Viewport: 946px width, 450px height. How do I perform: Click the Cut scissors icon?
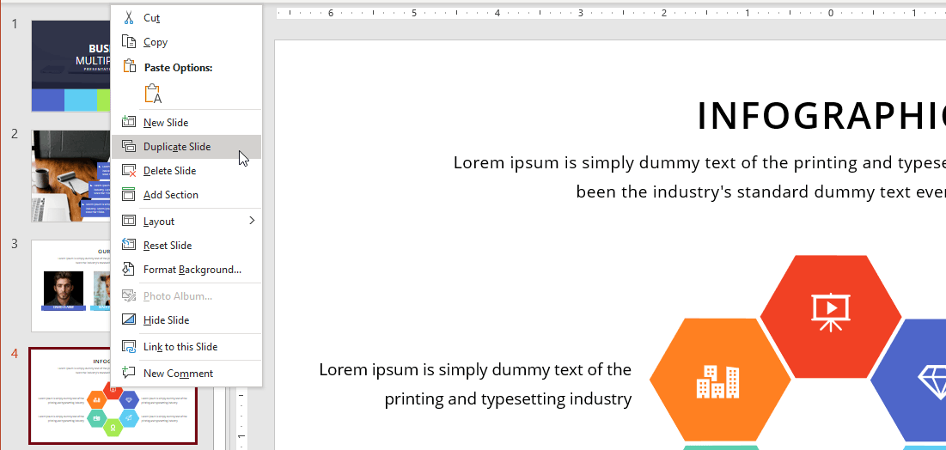(x=129, y=18)
